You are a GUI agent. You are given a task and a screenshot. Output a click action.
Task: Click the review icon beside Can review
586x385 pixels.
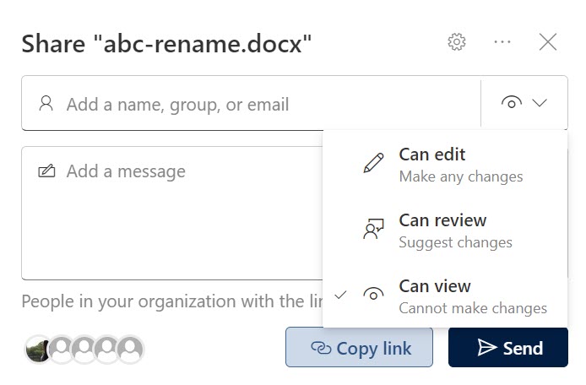pos(373,230)
